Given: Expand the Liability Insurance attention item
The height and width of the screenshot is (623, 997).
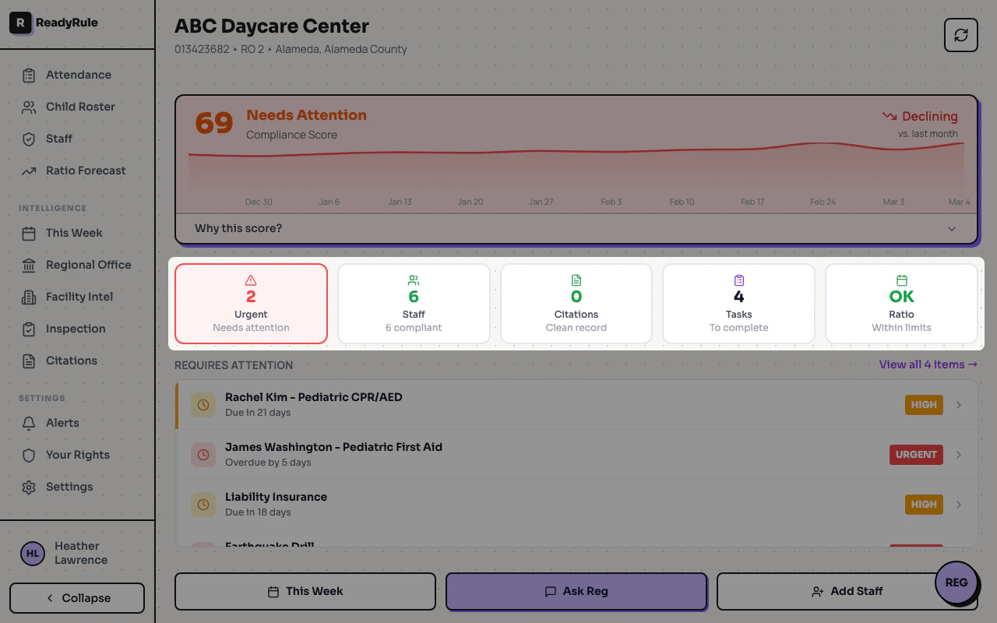Looking at the screenshot, I should 576,504.
